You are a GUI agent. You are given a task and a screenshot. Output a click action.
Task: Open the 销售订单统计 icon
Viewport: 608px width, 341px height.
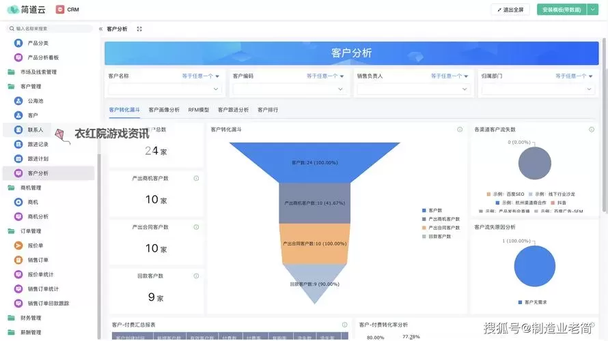click(18, 288)
